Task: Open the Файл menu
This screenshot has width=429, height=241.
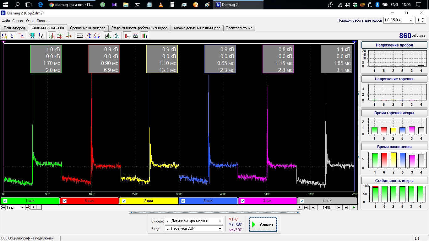Action: (x=6, y=21)
